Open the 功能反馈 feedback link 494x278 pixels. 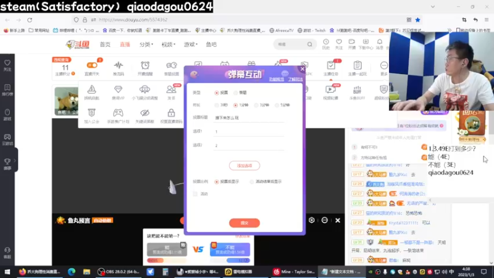pyautogui.click(x=277, y=80)
